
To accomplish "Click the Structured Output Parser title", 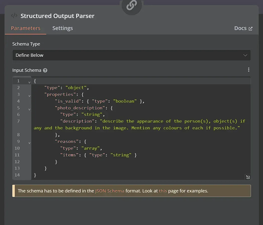I will pos(57,16).
